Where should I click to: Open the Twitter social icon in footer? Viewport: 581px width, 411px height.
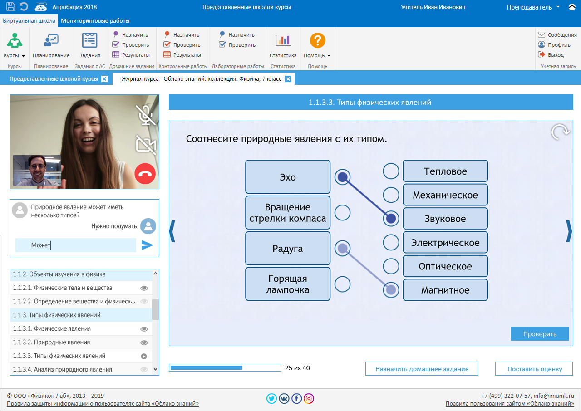coord(272,399)
